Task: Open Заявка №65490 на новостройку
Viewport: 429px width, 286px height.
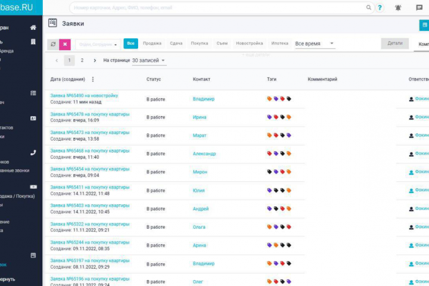Action: [84, 96]
